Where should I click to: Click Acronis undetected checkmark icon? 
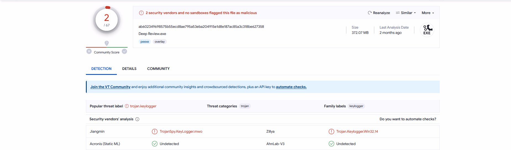[x=155, y=144]
